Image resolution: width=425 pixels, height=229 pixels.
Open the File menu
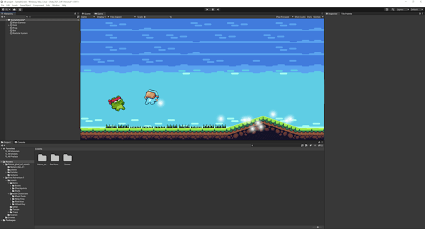pyautogui.click(x=2, y=5)
